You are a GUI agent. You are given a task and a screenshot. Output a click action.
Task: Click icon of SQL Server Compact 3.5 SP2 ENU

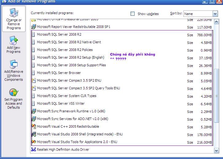[34, 80]
